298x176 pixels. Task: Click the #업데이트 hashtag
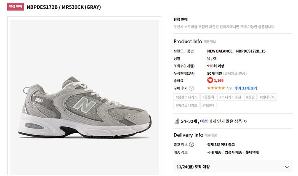tap(268, 97)
